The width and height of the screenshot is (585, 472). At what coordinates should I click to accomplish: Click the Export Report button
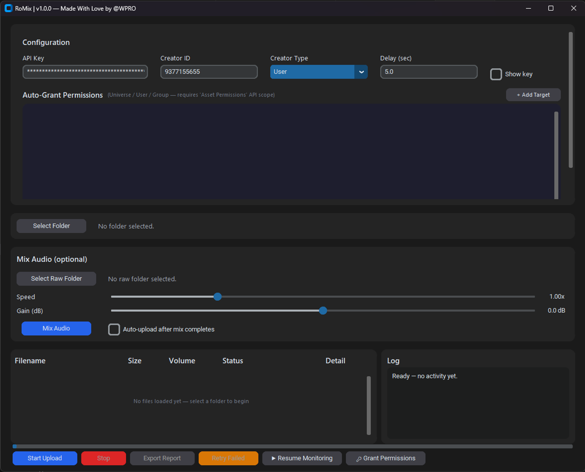[162, 458]
